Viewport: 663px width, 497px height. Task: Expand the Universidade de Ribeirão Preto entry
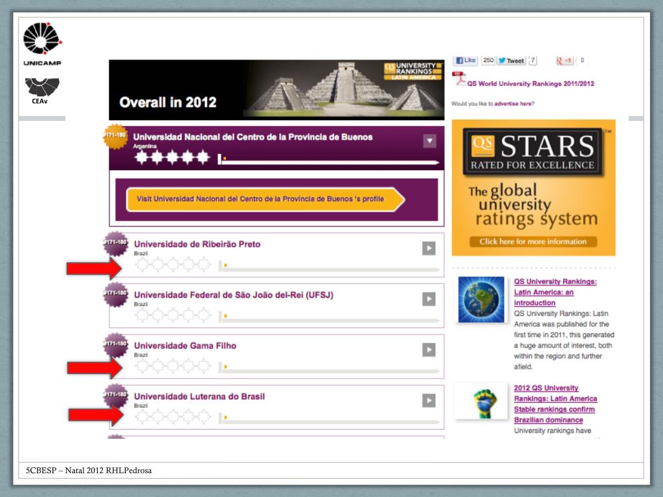(x=429, y=248)
